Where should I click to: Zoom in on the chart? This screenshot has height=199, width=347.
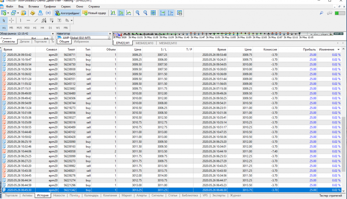tap(137, 13)
